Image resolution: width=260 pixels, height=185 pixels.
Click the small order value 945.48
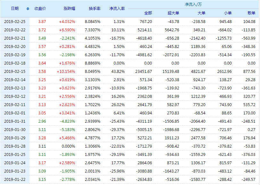pyautogui.click(x=225, y=22)
